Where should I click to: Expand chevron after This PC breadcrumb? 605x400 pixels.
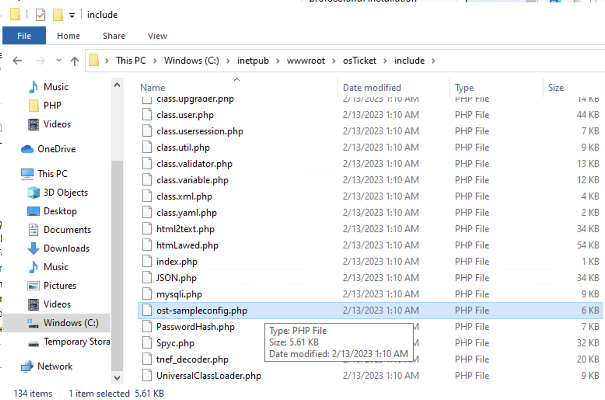click(155, 61)
